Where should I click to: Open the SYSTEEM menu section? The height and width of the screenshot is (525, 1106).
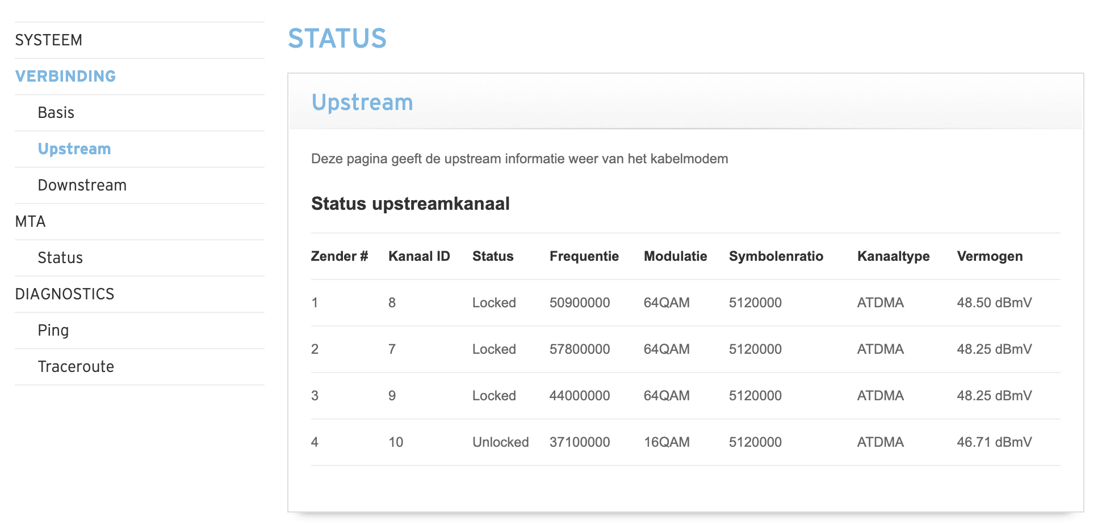(x=49, y=40)
